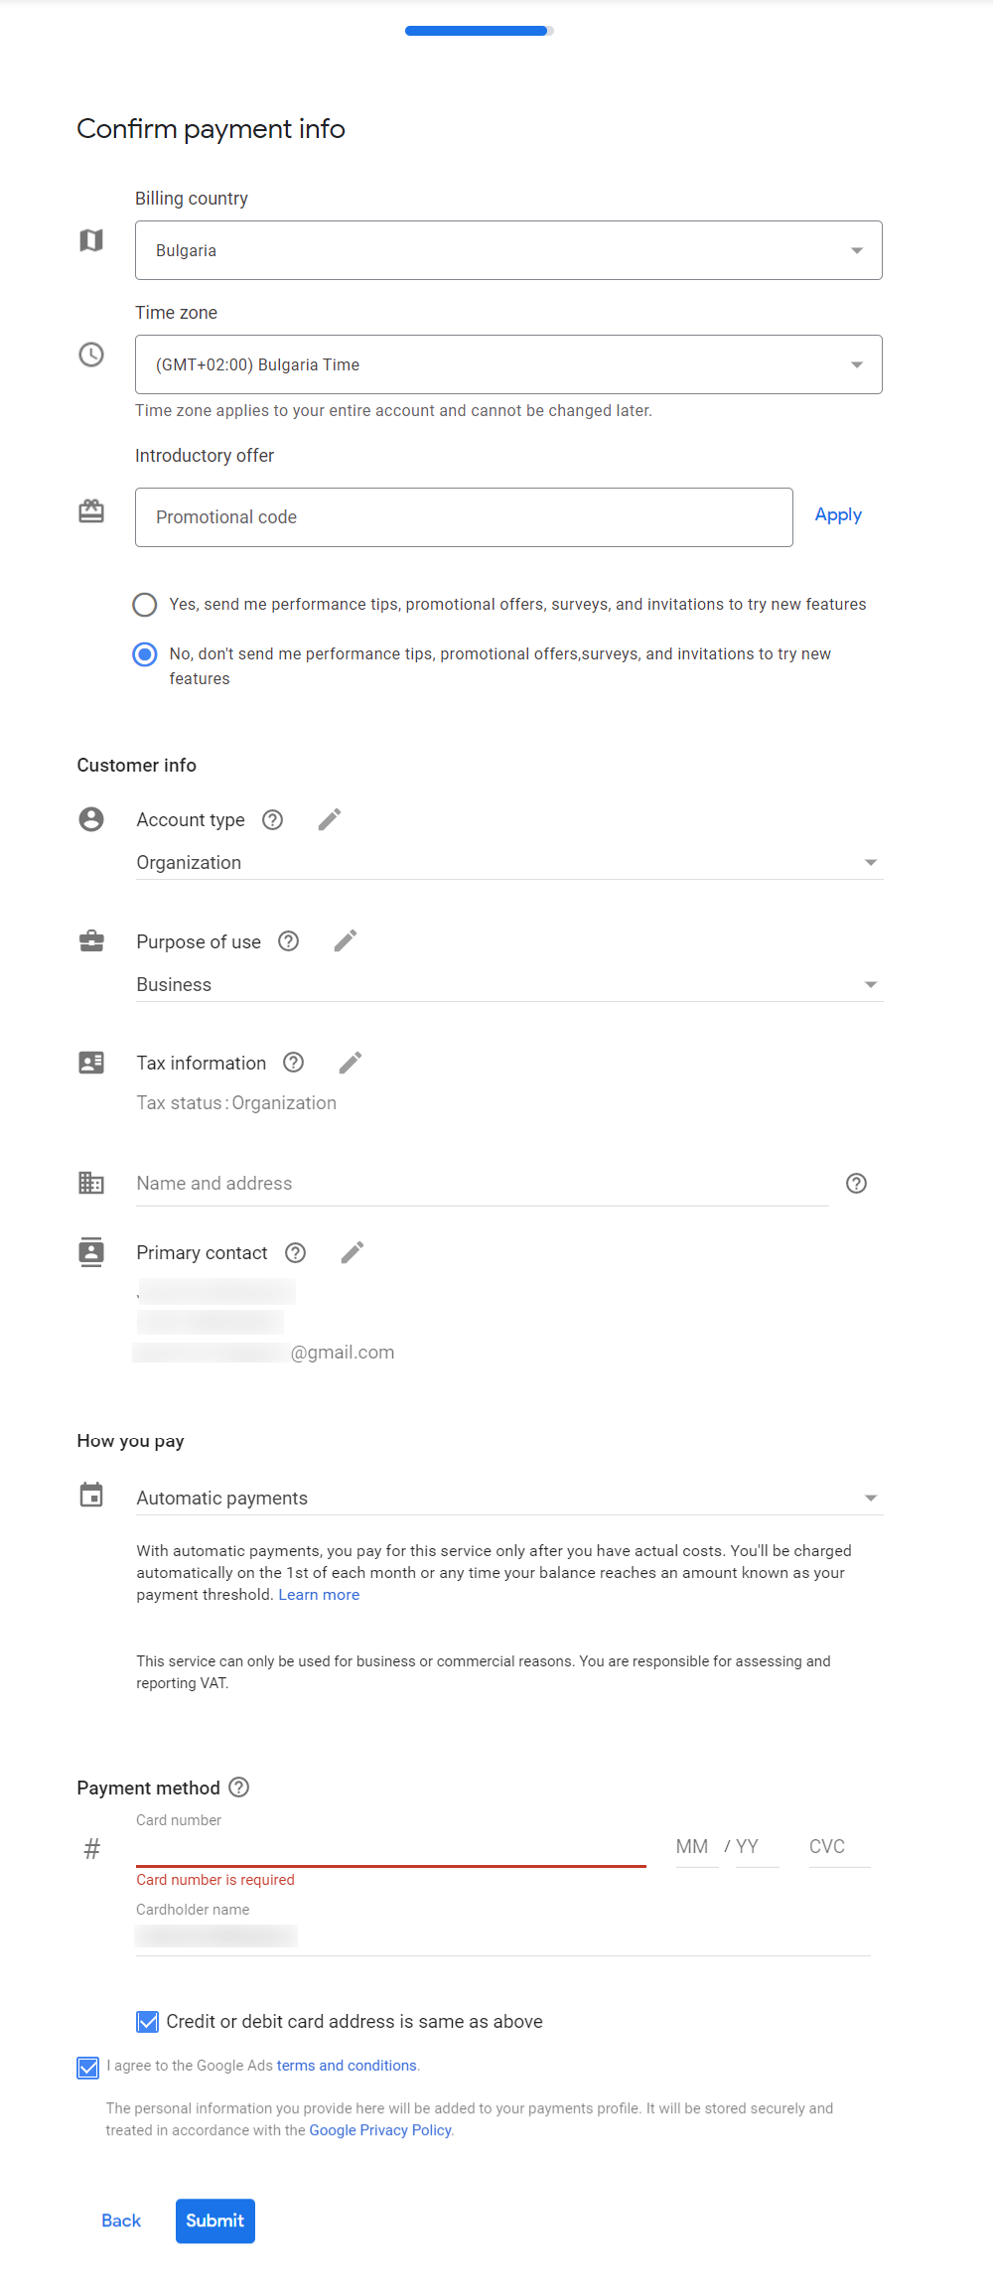The height and width of the screenshot is (2292, 993).
Task: Click the Apply promotional code button
Action: (x=838, y=515)
